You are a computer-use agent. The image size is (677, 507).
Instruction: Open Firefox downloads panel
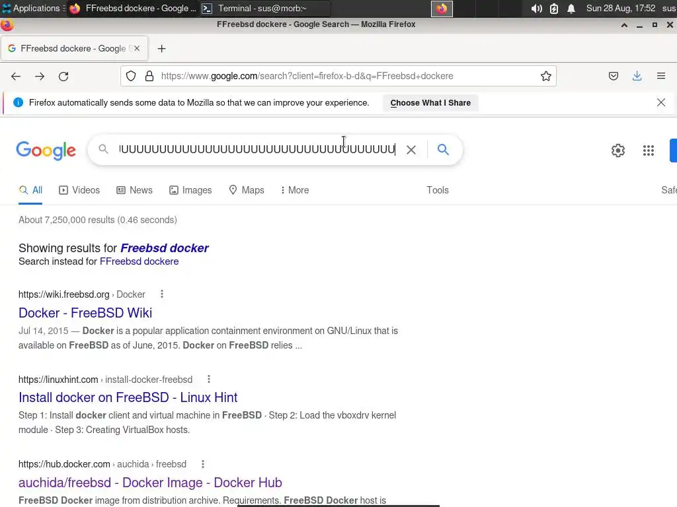637,77
